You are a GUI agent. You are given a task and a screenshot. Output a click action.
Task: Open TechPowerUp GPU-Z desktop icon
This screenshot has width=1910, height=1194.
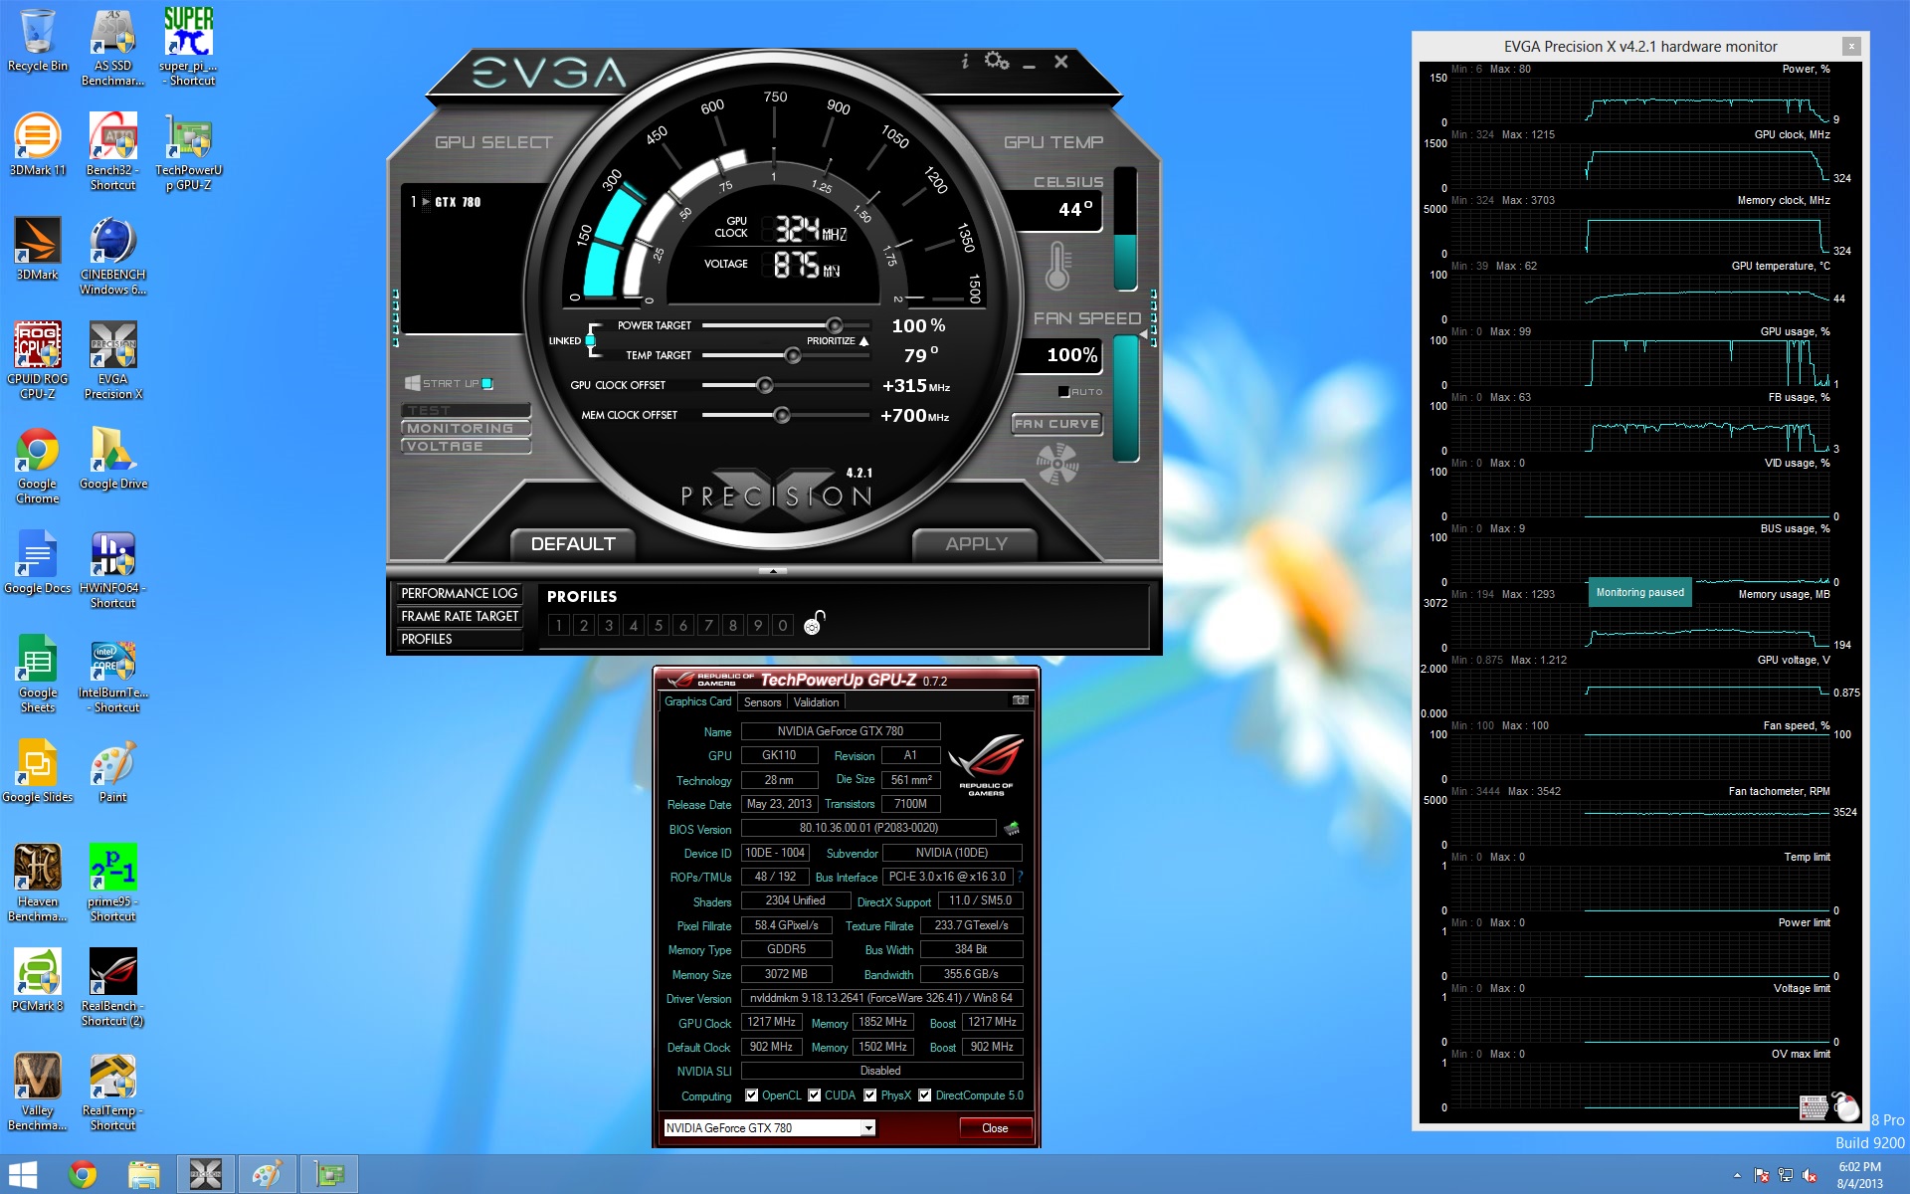click(189, 151)
